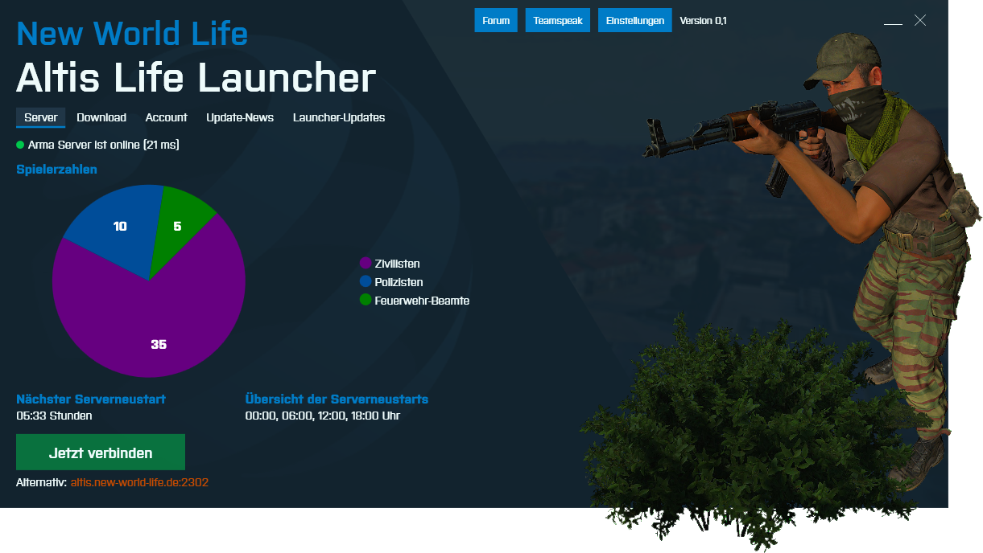Open Einstellungen settings
The height and width of the screenshot is (553, 983).
tap(634, 21)
